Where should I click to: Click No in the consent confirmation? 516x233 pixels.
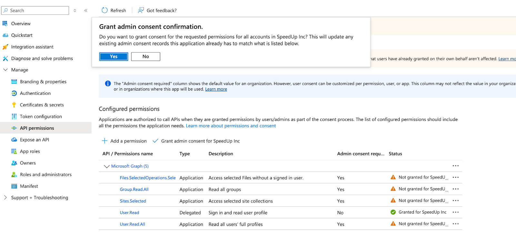tap(145, 56)
